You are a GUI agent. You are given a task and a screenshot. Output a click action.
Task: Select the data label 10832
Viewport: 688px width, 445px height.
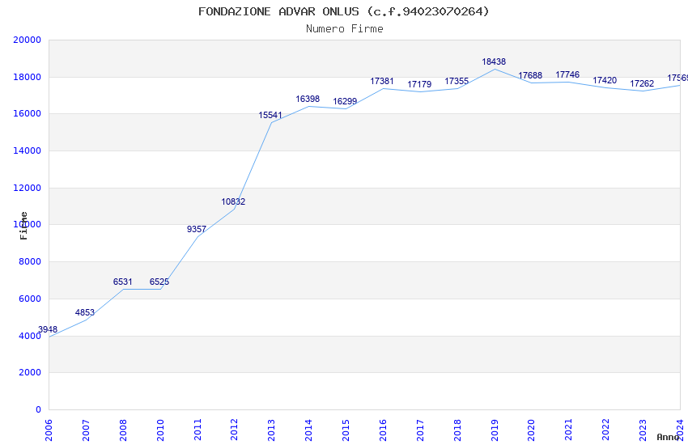pyautogui.click(x=233, y=202)
